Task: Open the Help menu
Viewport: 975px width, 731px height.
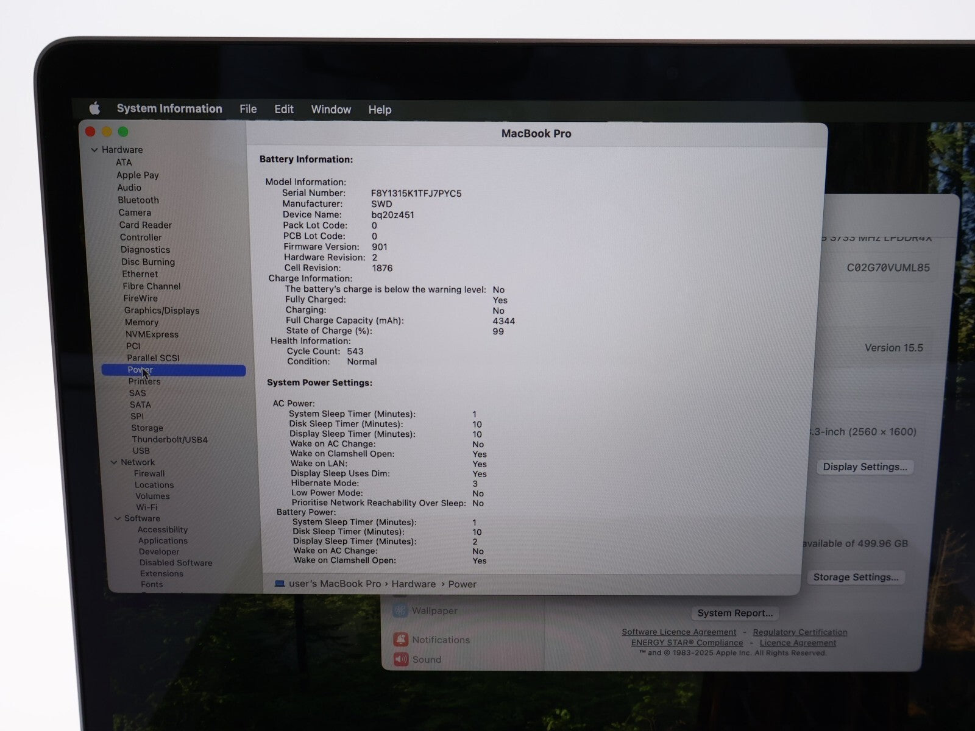Action: pyautogui.click(x=380, y=110)
